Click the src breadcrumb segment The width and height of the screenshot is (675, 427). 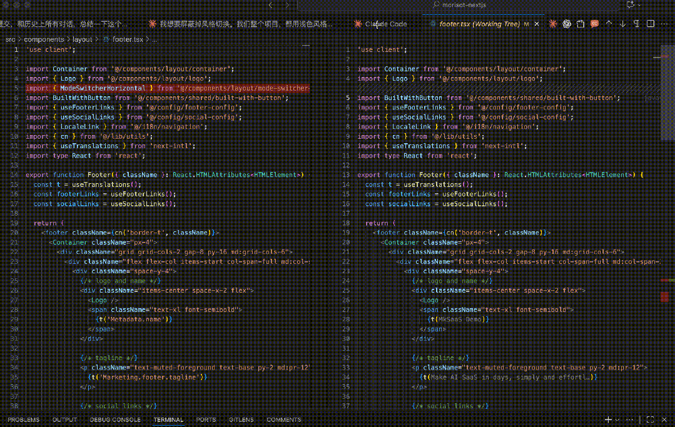[11, 39]
